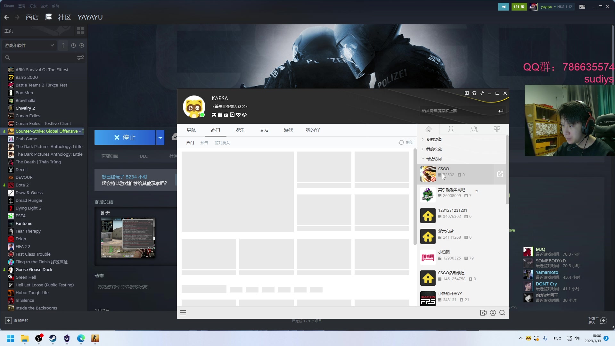Refresh the YY hot page
Viewport: 615px width, 346px height.
(406, 143)
